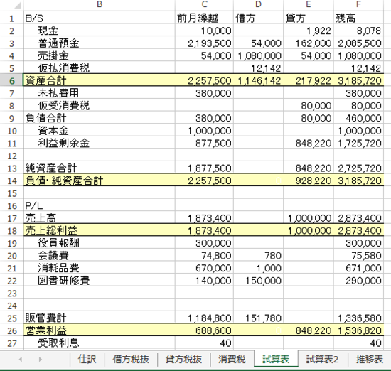The image size is (391, 371).
Task: Click the 217,922 credit total cell
Action: pyautogui.click(x=309, y=80)
